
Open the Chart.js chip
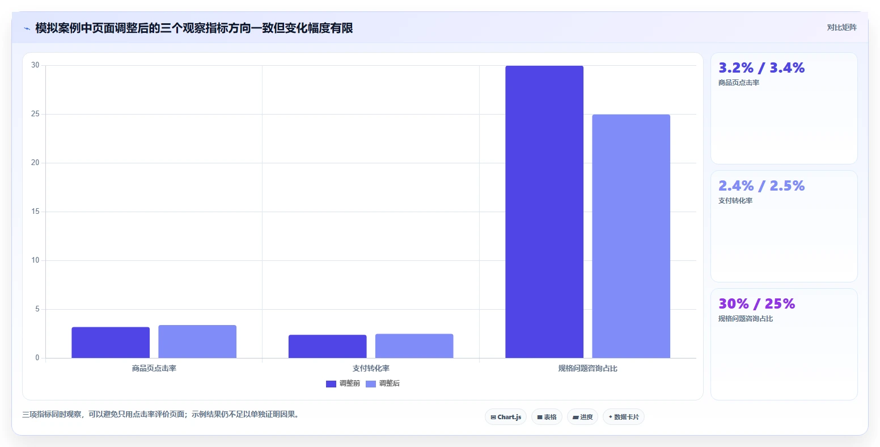point(506,417)
